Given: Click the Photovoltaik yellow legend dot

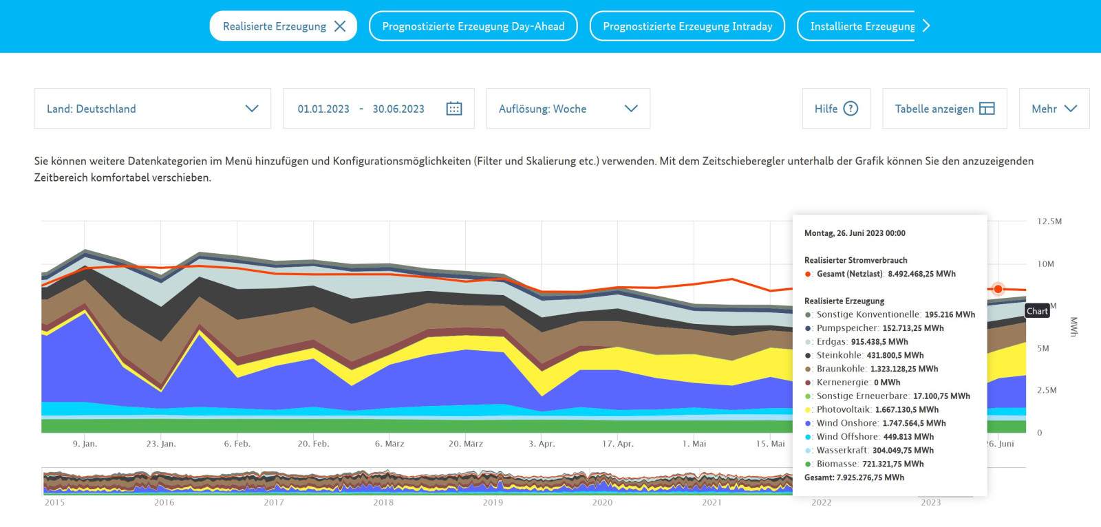Looking at the screenshot, I should coord(809,410).
